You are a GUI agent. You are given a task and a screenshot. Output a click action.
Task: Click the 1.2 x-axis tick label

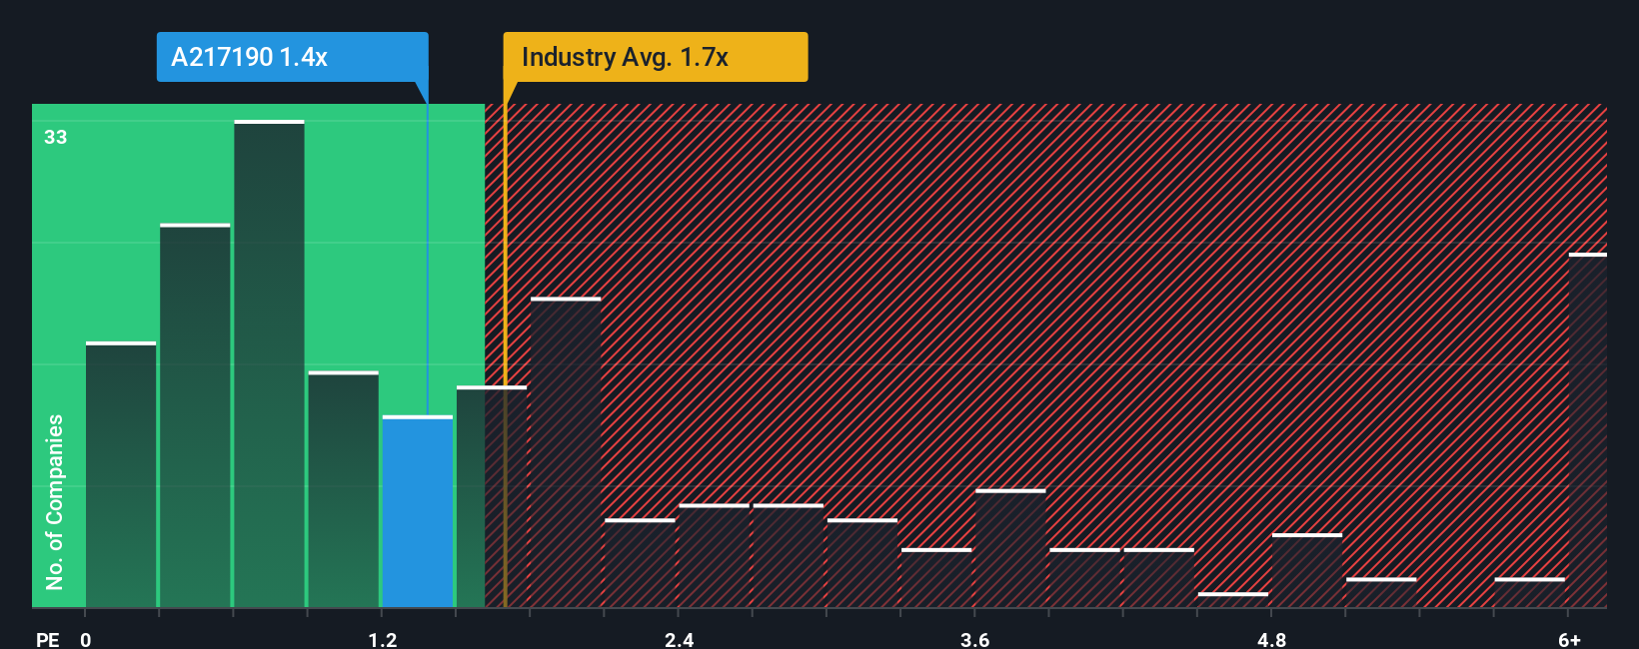(383, 640)
